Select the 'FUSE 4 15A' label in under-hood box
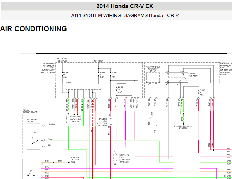The image size is (232, 179). (x=202, y=93)
